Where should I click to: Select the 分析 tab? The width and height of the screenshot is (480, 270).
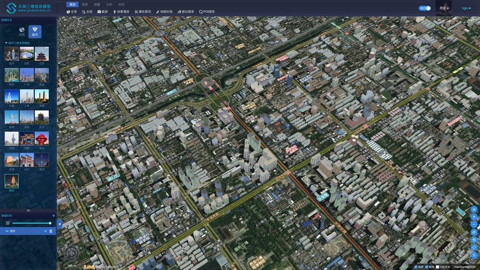[109, 5]
